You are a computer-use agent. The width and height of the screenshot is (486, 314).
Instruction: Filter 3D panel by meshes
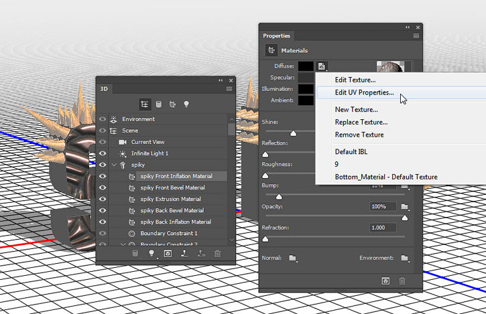point(159,104)
